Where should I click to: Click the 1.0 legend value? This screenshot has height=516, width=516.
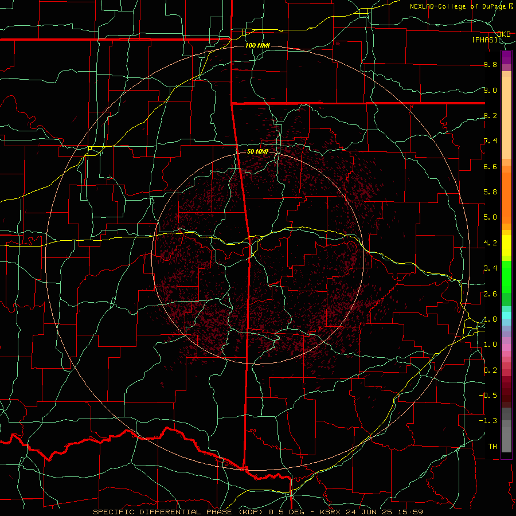tap(490, 345)
